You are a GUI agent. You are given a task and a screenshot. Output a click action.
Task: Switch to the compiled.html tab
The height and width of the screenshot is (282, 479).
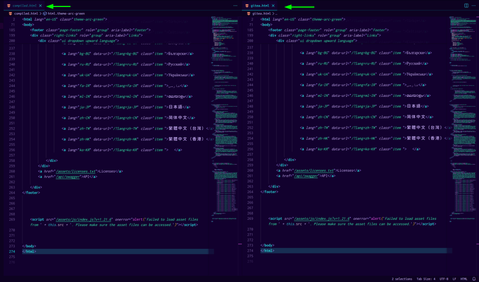point(23,6)
